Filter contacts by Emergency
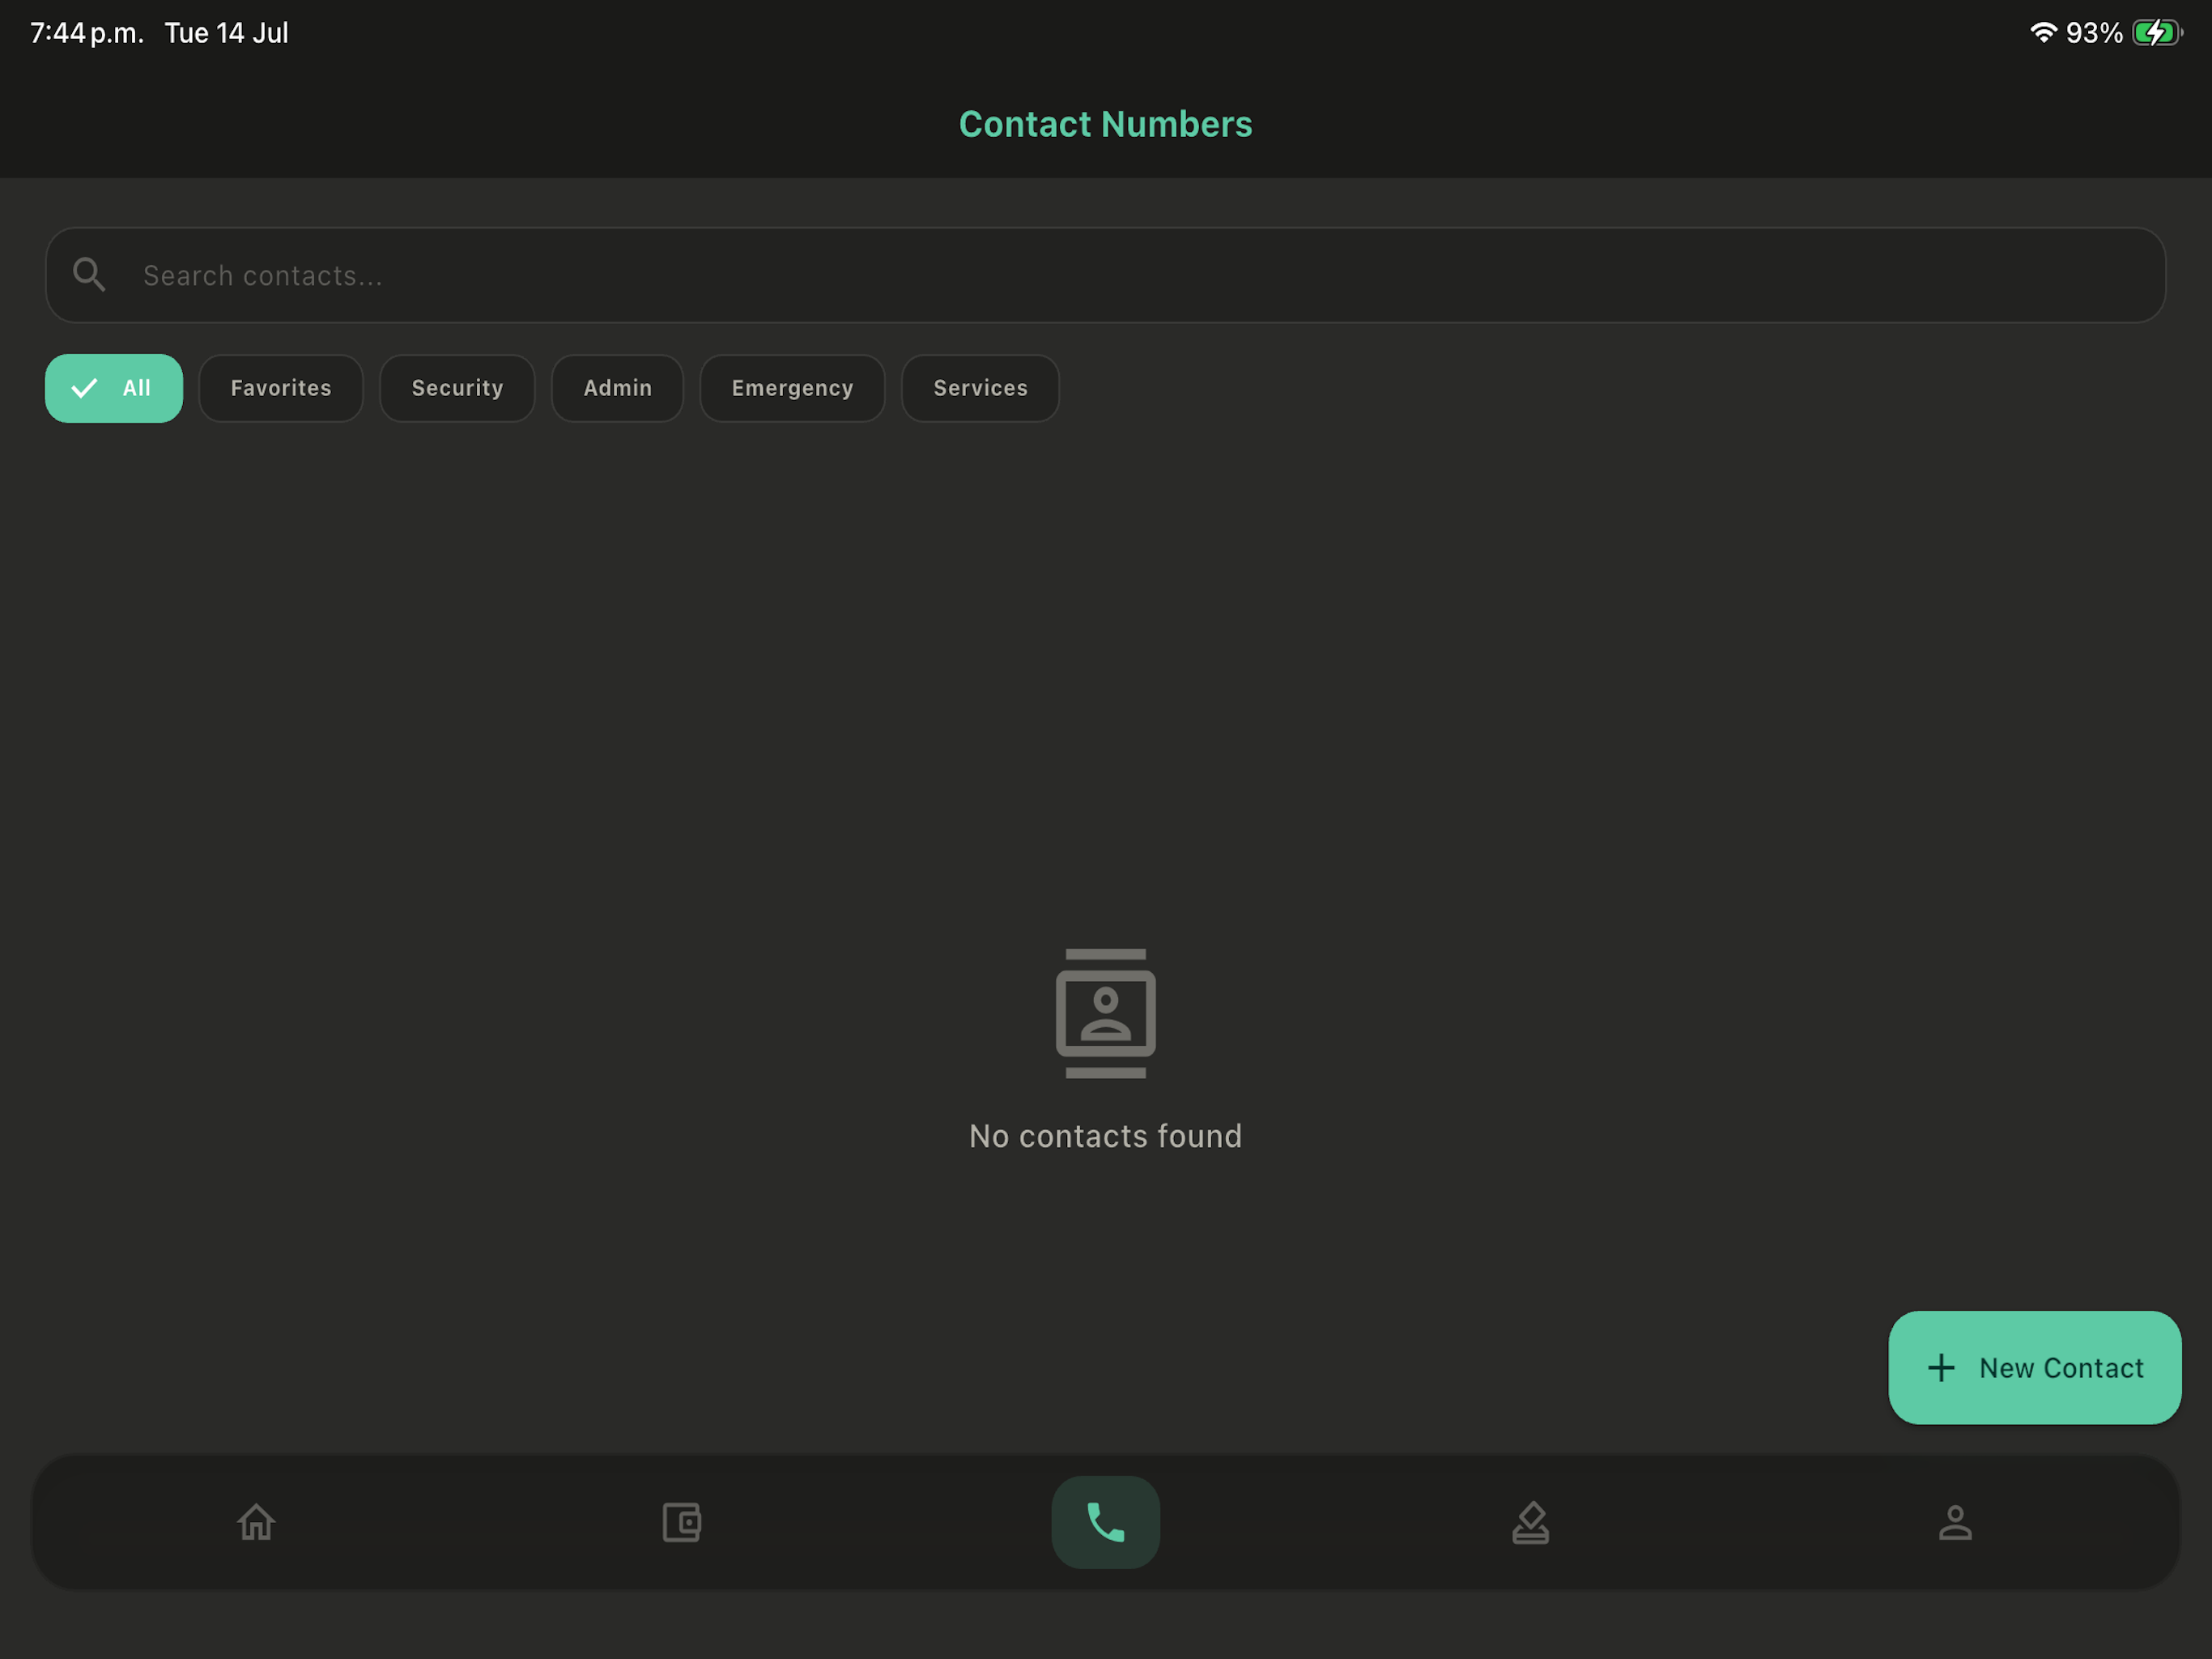 click(x=792, y=388)
